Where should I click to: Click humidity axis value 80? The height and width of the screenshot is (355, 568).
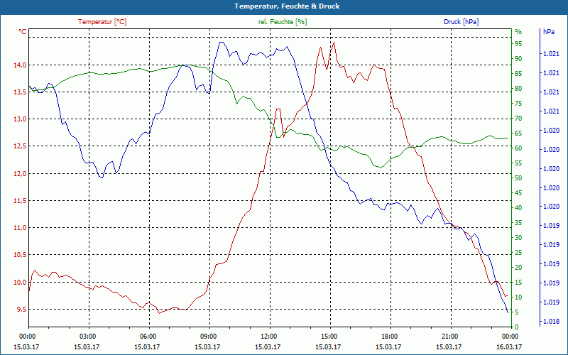coord(518,89)
